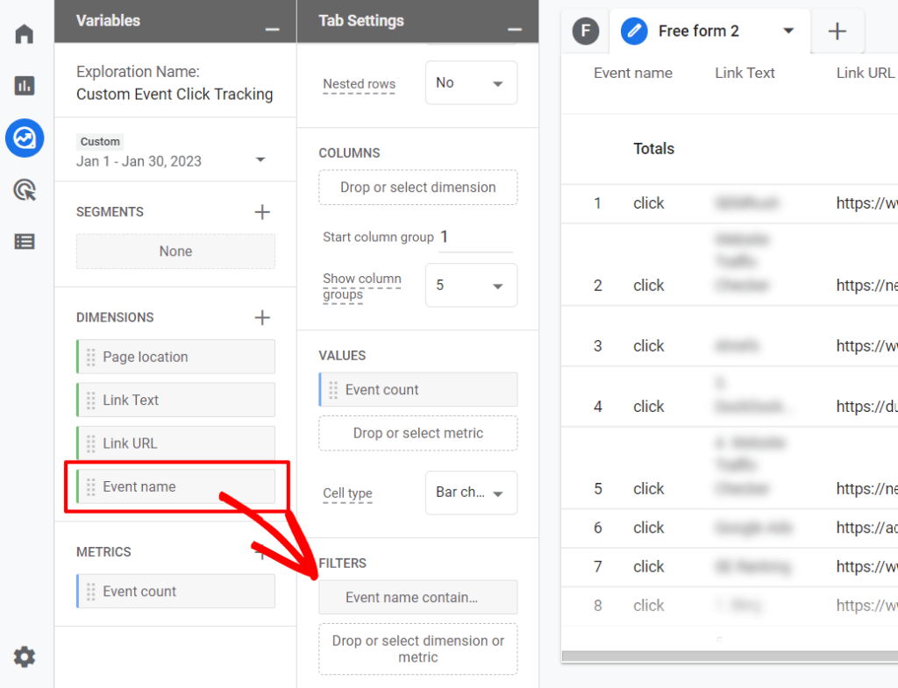Click the Drop or select metric area

point(417,433)
